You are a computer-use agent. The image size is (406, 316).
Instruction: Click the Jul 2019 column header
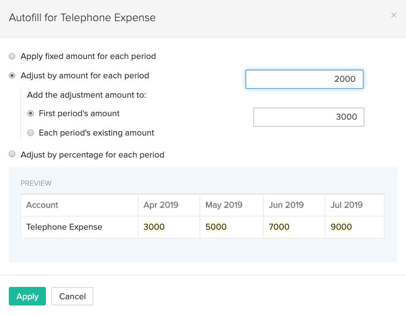[x=346, y=205]
